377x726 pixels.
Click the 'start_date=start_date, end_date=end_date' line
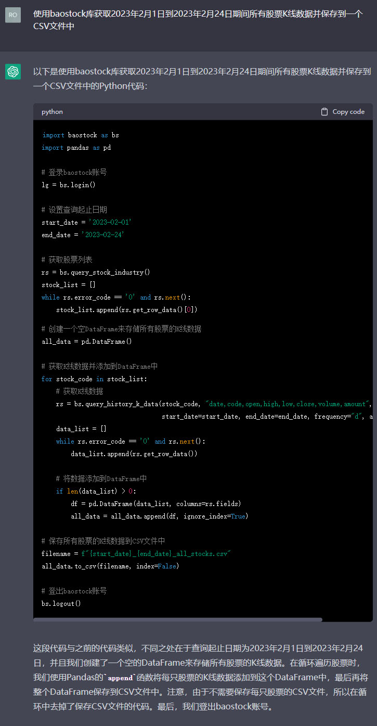click(267, 417)
